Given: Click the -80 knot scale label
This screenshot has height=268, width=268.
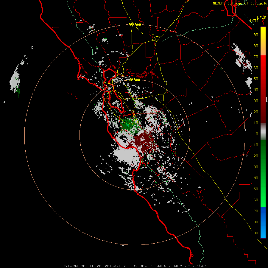Looking at the screenshot, I should pyautogui.click(x=255, y=222).
